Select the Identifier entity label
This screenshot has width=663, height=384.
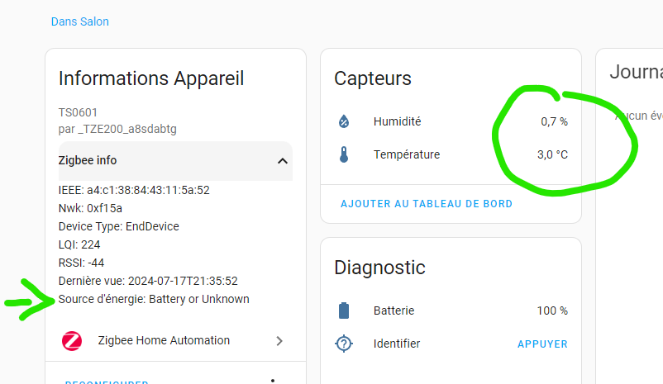(x=396, y=344)
